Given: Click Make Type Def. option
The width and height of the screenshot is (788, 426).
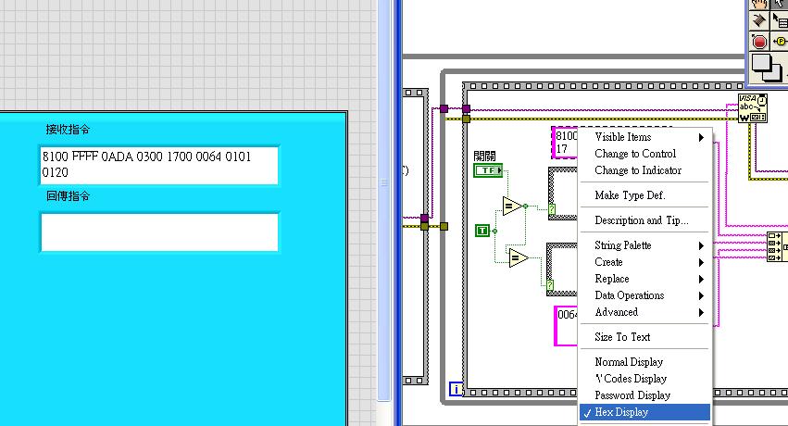Looking at the screenshot, I should pyautogui.click(x=630, y=195).
